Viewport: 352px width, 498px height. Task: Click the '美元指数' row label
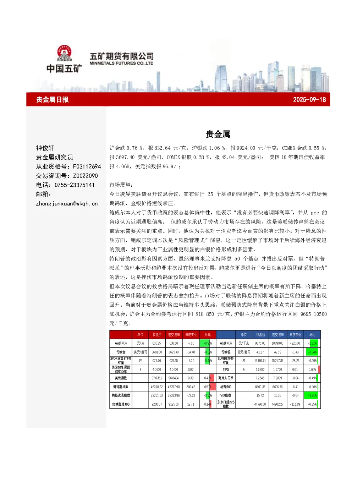coord(121,378)
